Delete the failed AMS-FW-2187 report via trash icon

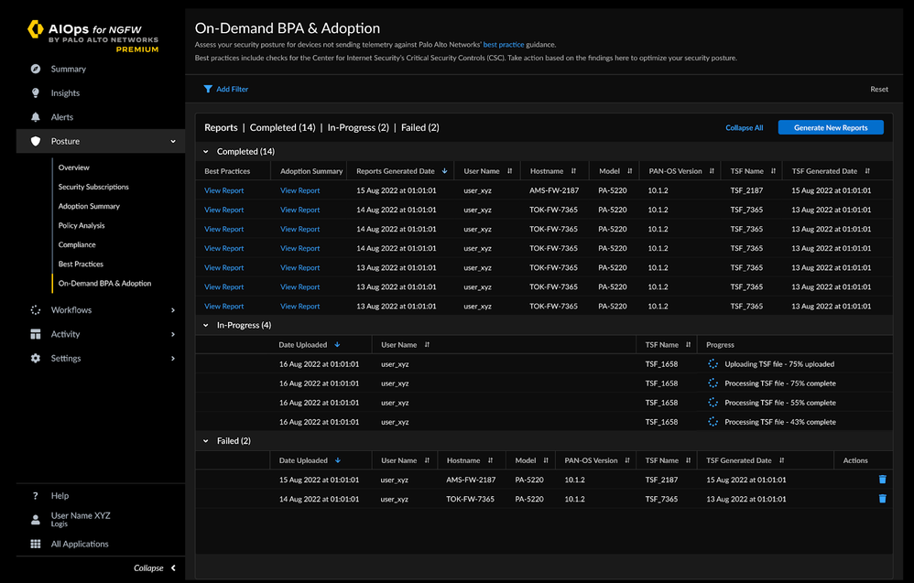(x=882, y=480)
